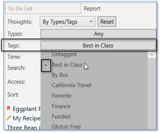Open the By Types/Tags dropdown

tap(67, 22)
